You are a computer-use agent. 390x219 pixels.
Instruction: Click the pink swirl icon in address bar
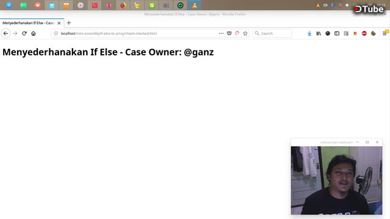237,33
